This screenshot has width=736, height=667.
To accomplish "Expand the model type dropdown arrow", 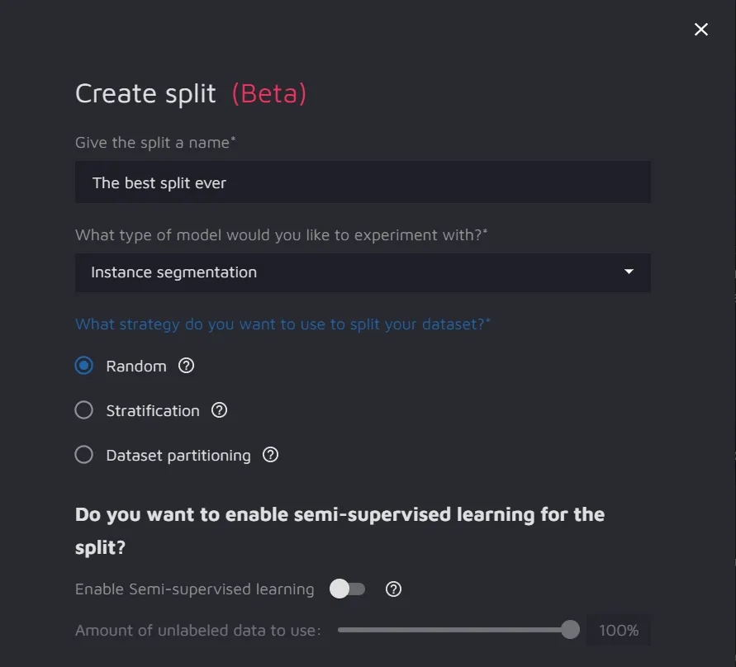I will click(x=629, y=272).
